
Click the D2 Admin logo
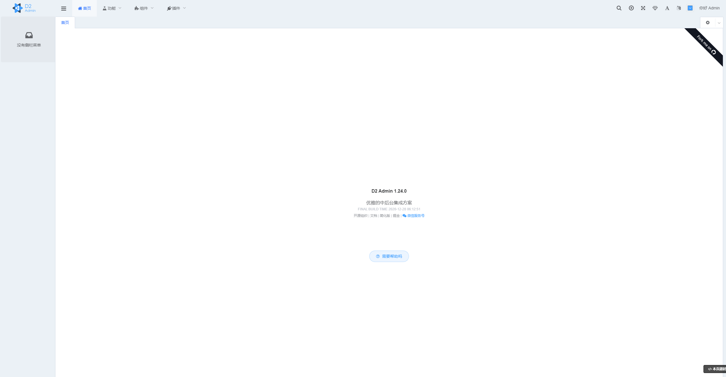pos(24,8)
